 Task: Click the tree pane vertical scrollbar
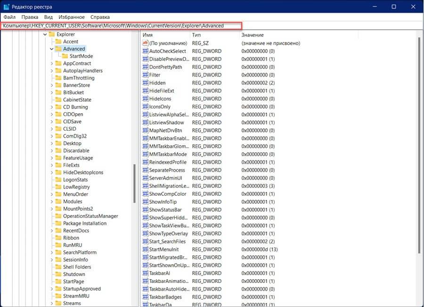[134, 183]
